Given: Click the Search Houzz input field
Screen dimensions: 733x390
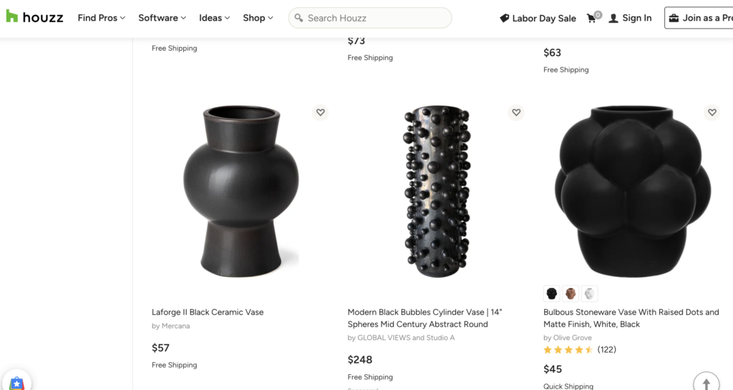Looking at the screenshot, I should [376, 18].
